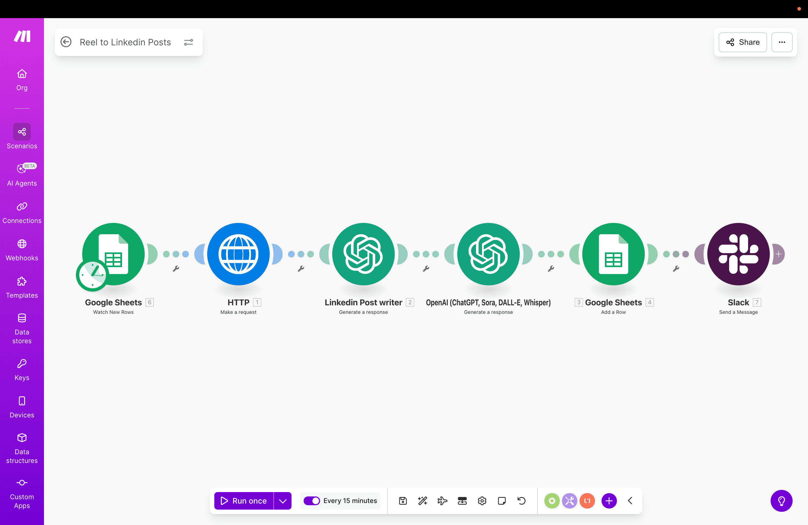Click the Save scenario icon
Image resolution: width=808 pixels, height=525 pixels.
tap(403, 501)
